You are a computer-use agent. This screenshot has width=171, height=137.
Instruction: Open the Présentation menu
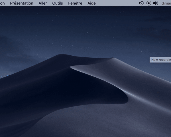click(x=22, y=3)
